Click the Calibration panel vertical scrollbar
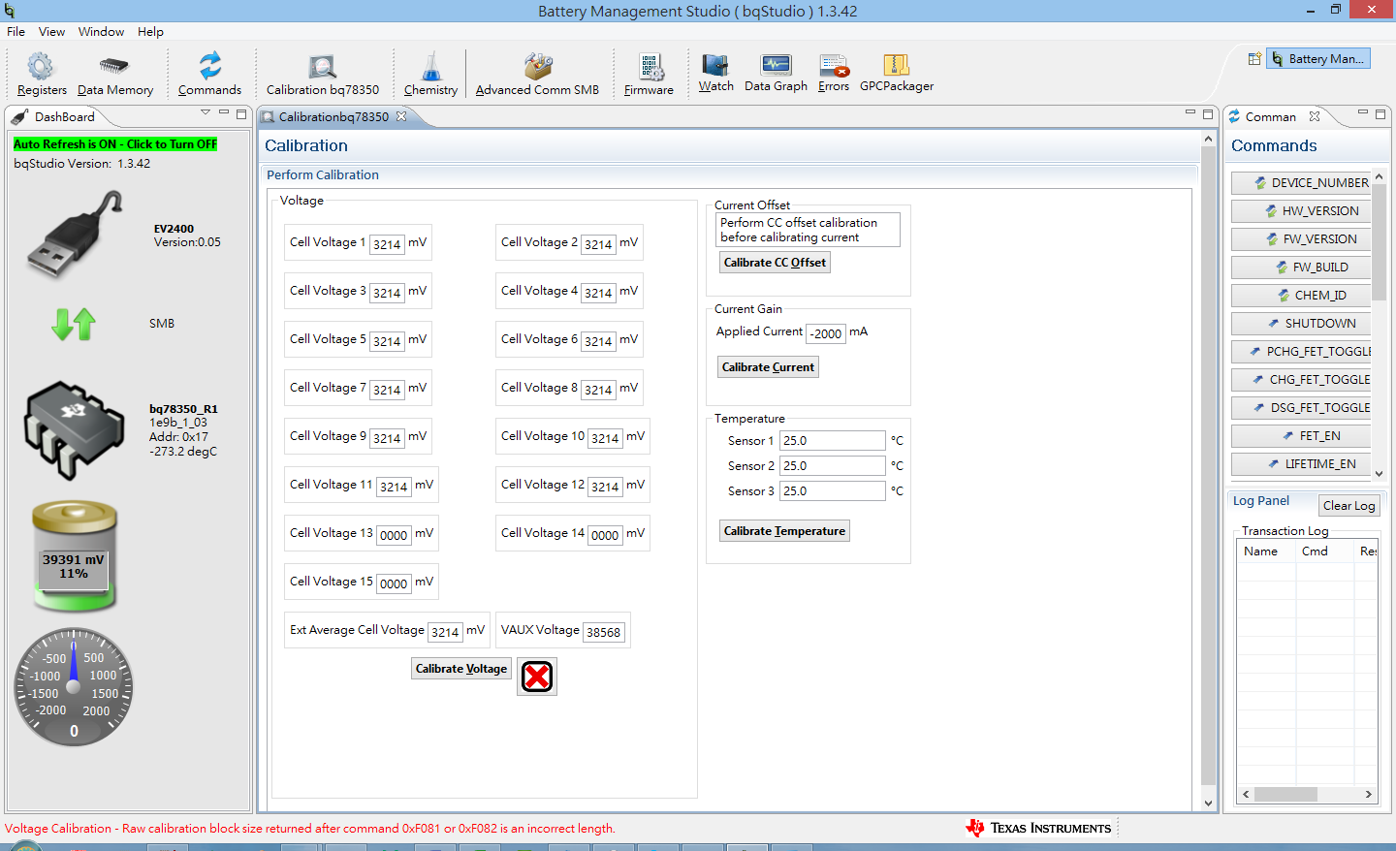This screenshot has width=1396, height=851. [x=1208, y=471]
